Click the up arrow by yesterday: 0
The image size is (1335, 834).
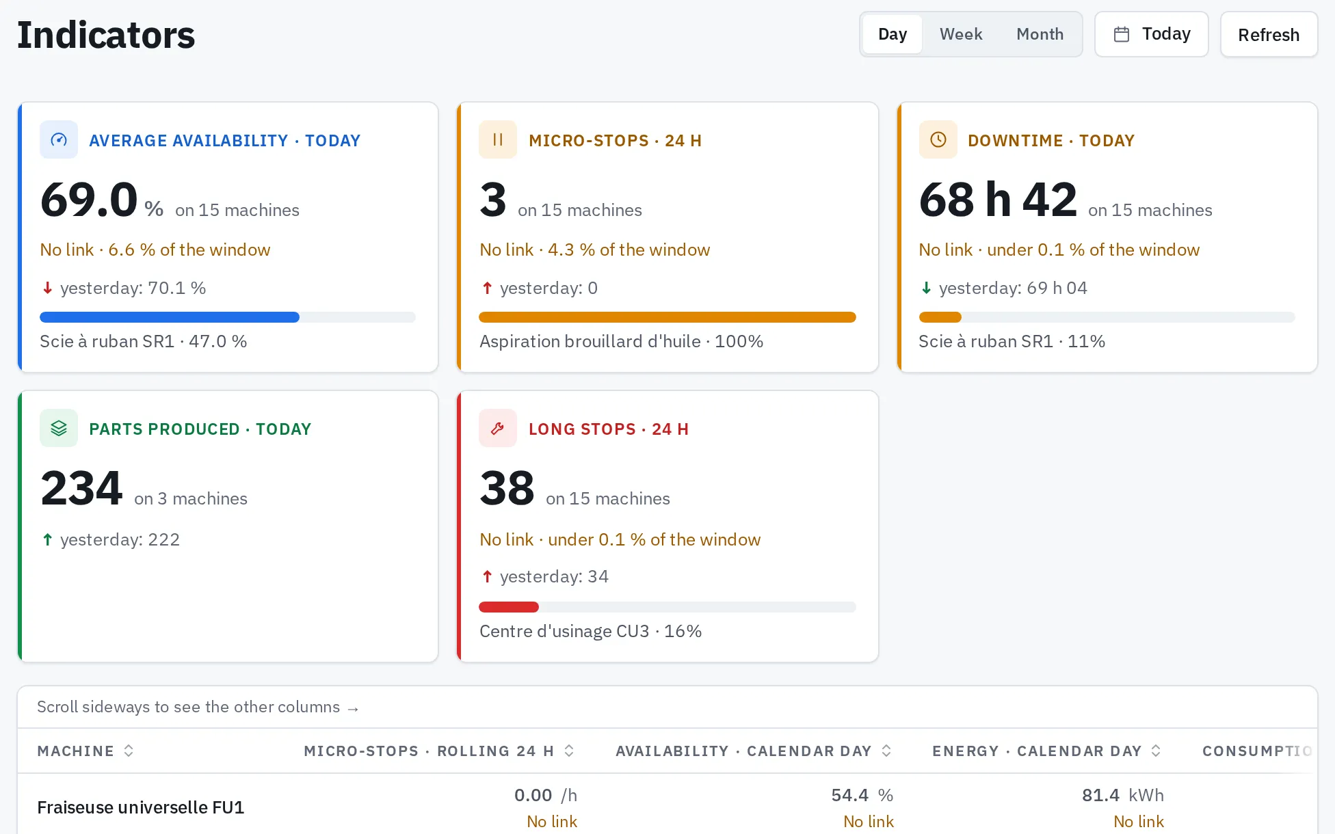pyautogui.click(x=487, y=288)
